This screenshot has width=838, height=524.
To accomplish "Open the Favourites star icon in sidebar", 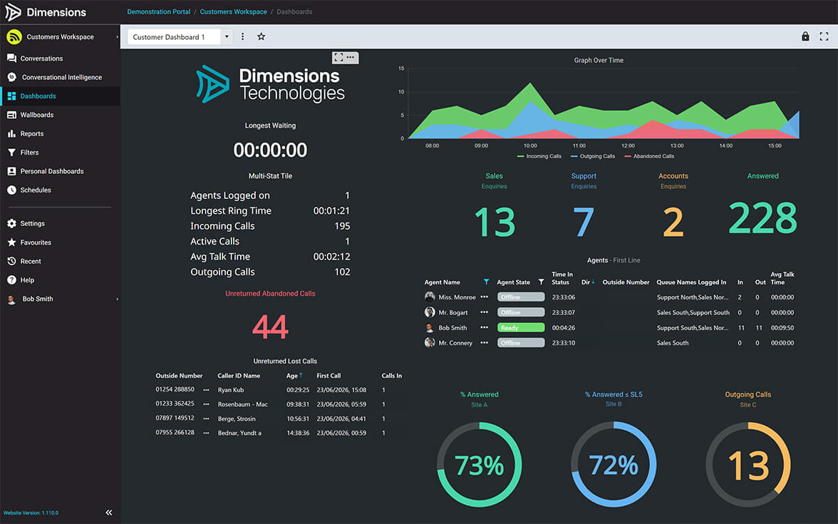I will pyautogui.click(x=11, y=242).
